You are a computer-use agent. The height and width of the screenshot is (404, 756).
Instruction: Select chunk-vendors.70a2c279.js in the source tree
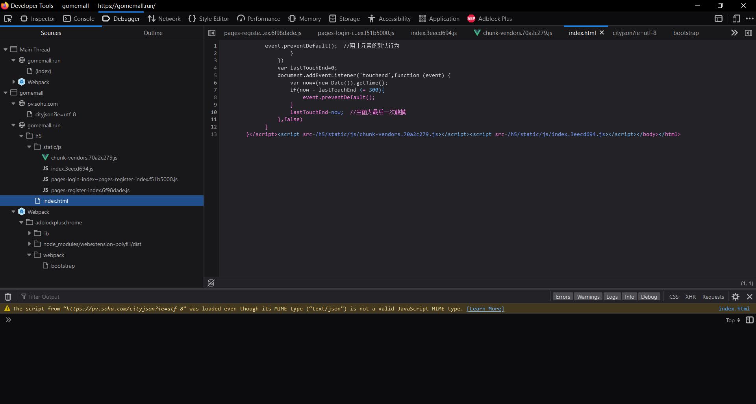click(84, 158)
